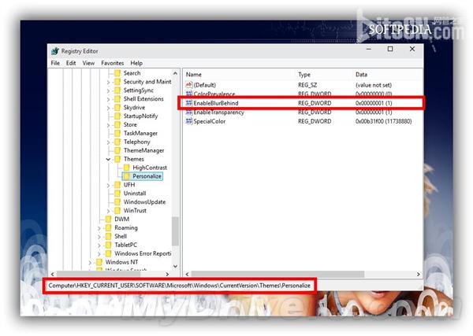Click tree pane scroll down arrow
This screenshot has width=473, height=336.
coord(175,266)
